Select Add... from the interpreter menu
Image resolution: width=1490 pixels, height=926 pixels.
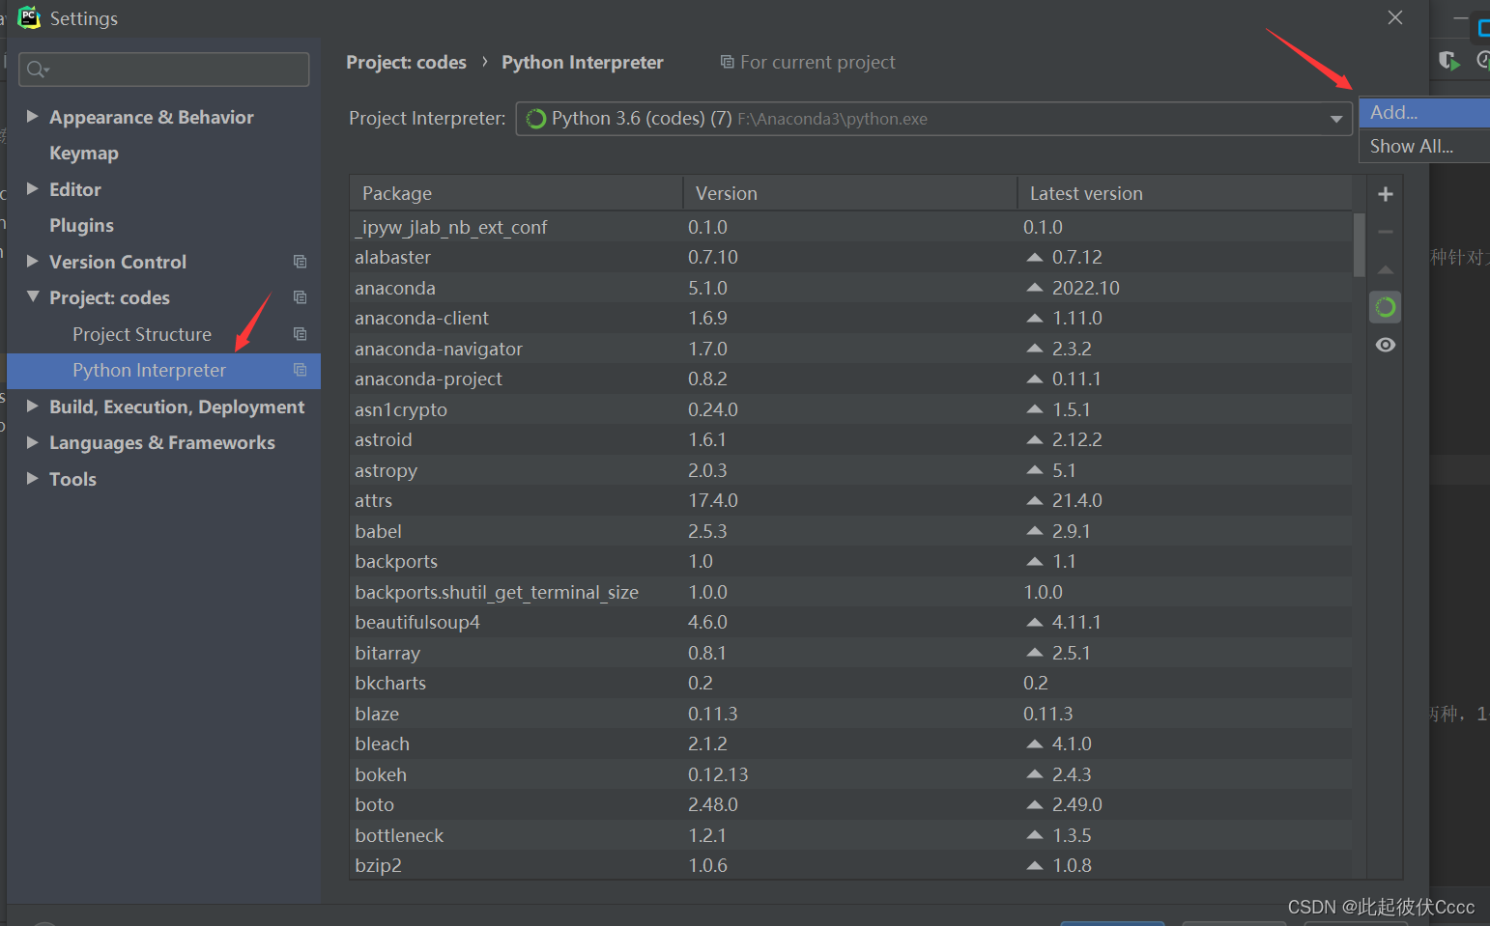click(x=1424, y=112)
